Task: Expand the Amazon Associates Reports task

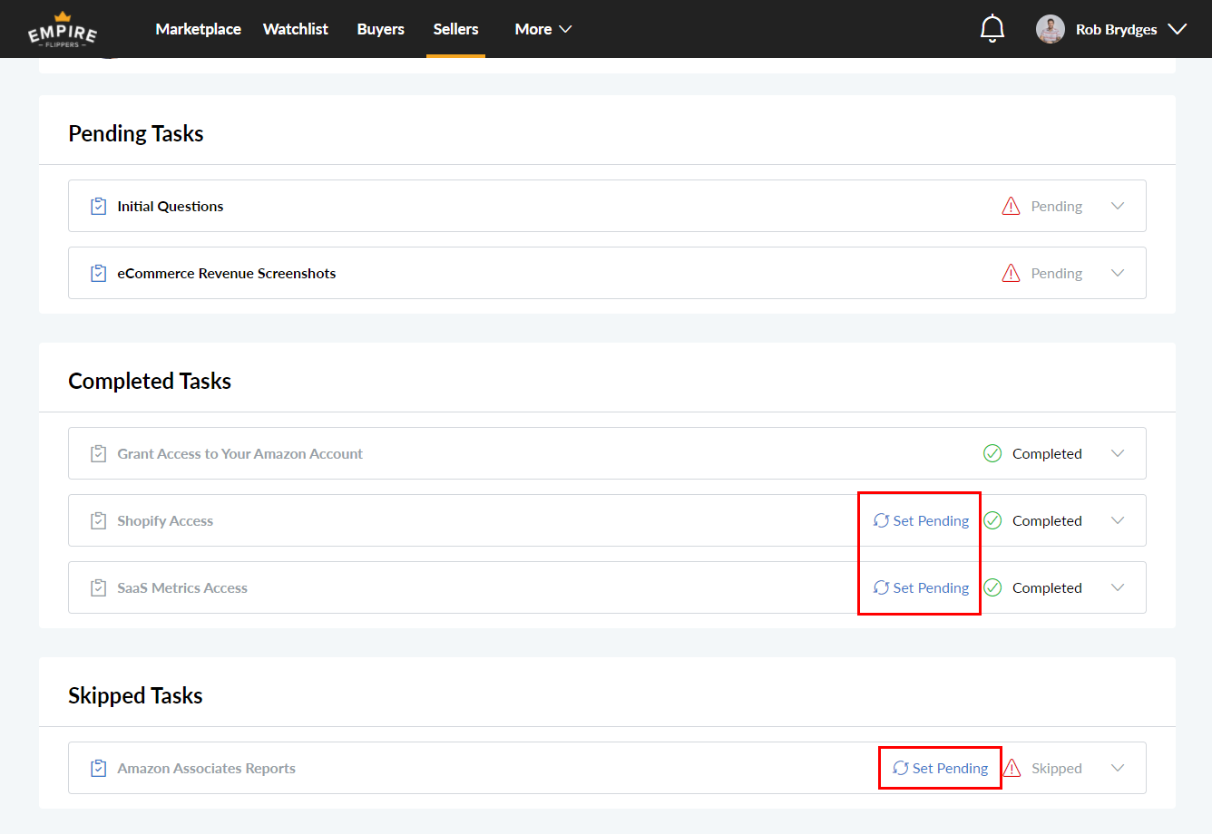Action: click(x=1118, y=768)
